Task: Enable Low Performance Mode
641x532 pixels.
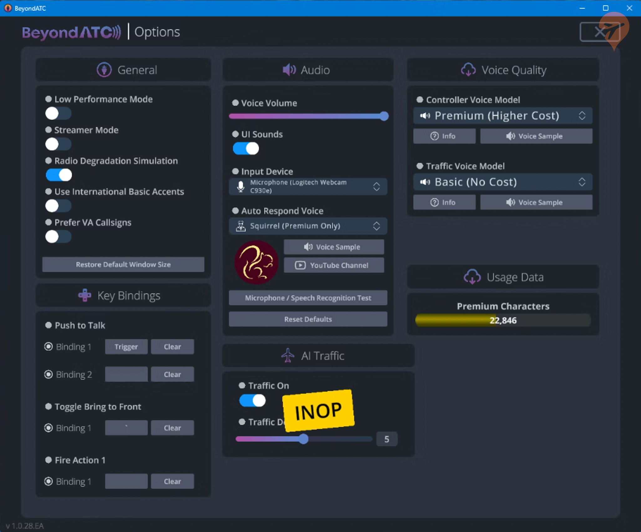Action: (x=58, y=113)
